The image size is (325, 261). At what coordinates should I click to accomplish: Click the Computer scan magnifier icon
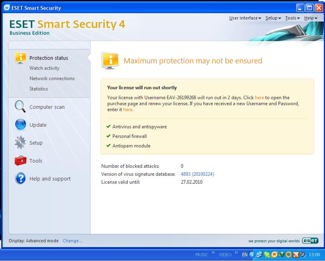(x=20, y=106)
